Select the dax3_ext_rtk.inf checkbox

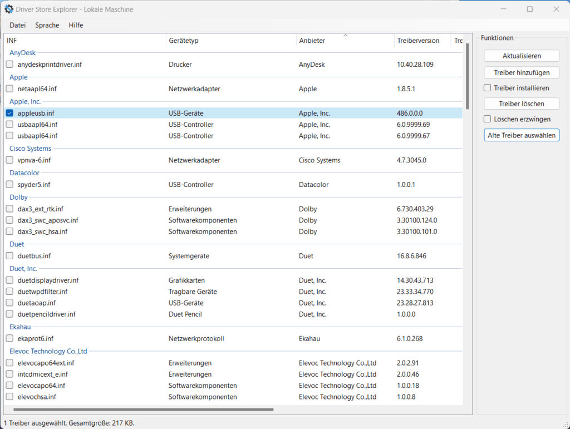click(10, 209)
